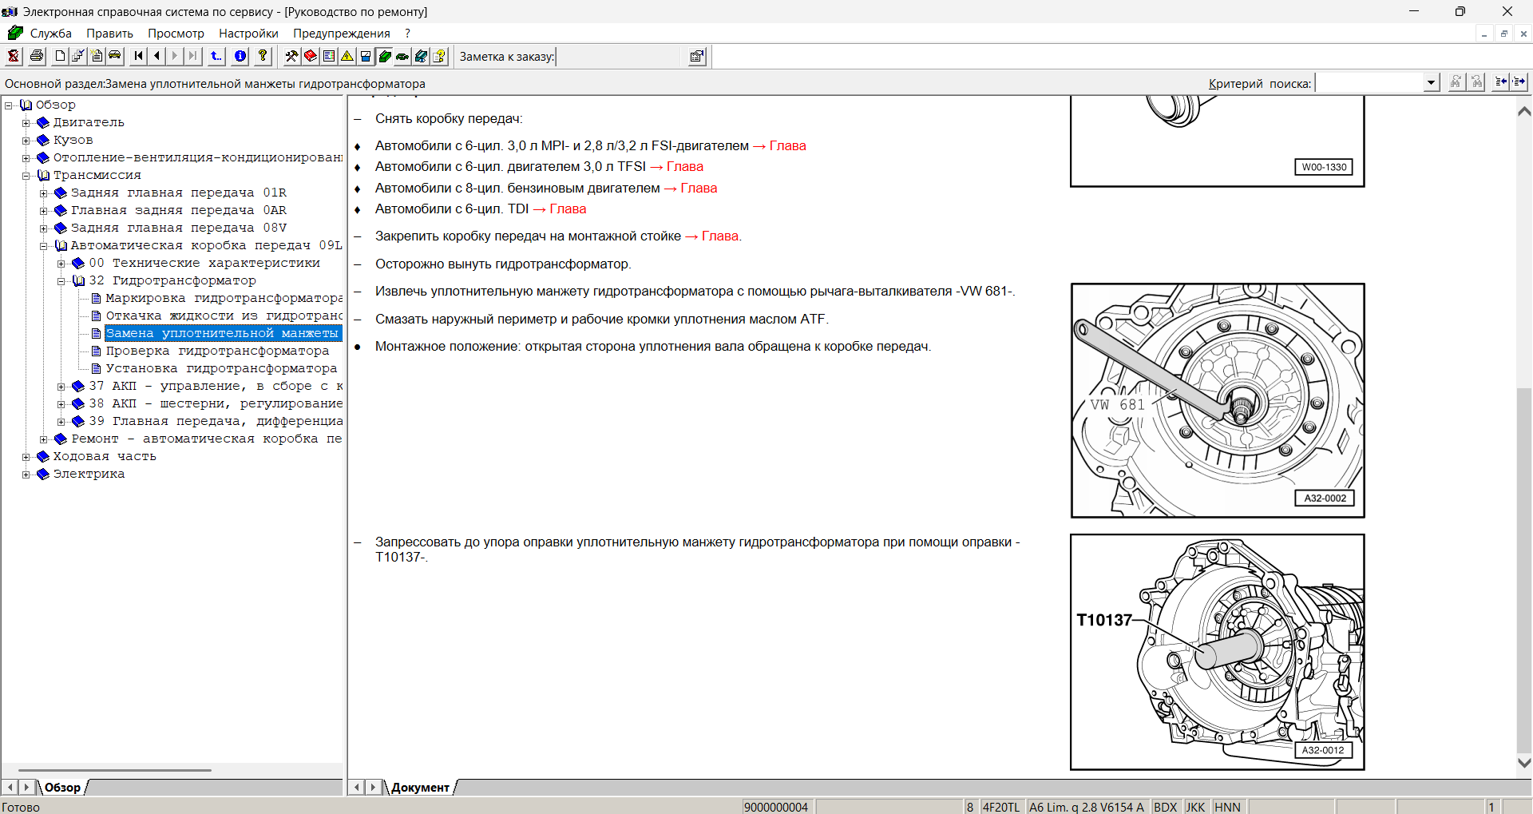Click the expand indent right icon
Viewport: 1533px width, 814px height.
tap(1519, 82)
